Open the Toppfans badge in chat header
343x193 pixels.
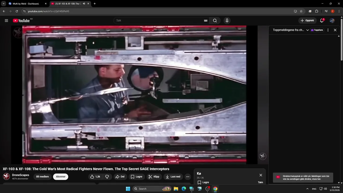coord(317,30)
